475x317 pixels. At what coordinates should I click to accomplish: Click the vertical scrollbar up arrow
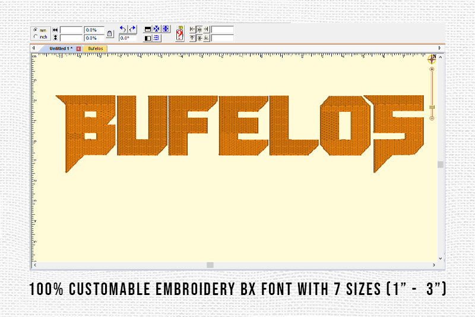pyautogui.click(x=441, y=57)
